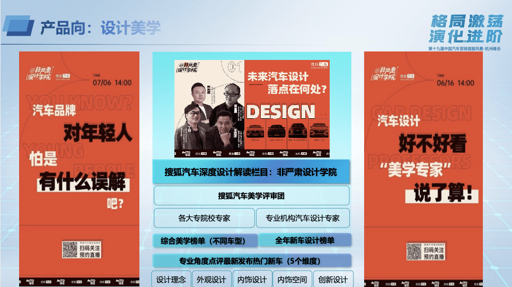512x287 pixels.
Task: Open the center DESIGN poster image
Action: click(252, 109)
